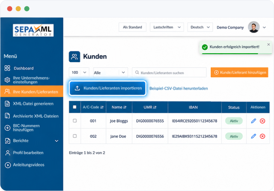
Task: Download Beispiel-CSV-Datei via link
Action: pyautogui.click(x=179, y=88)
